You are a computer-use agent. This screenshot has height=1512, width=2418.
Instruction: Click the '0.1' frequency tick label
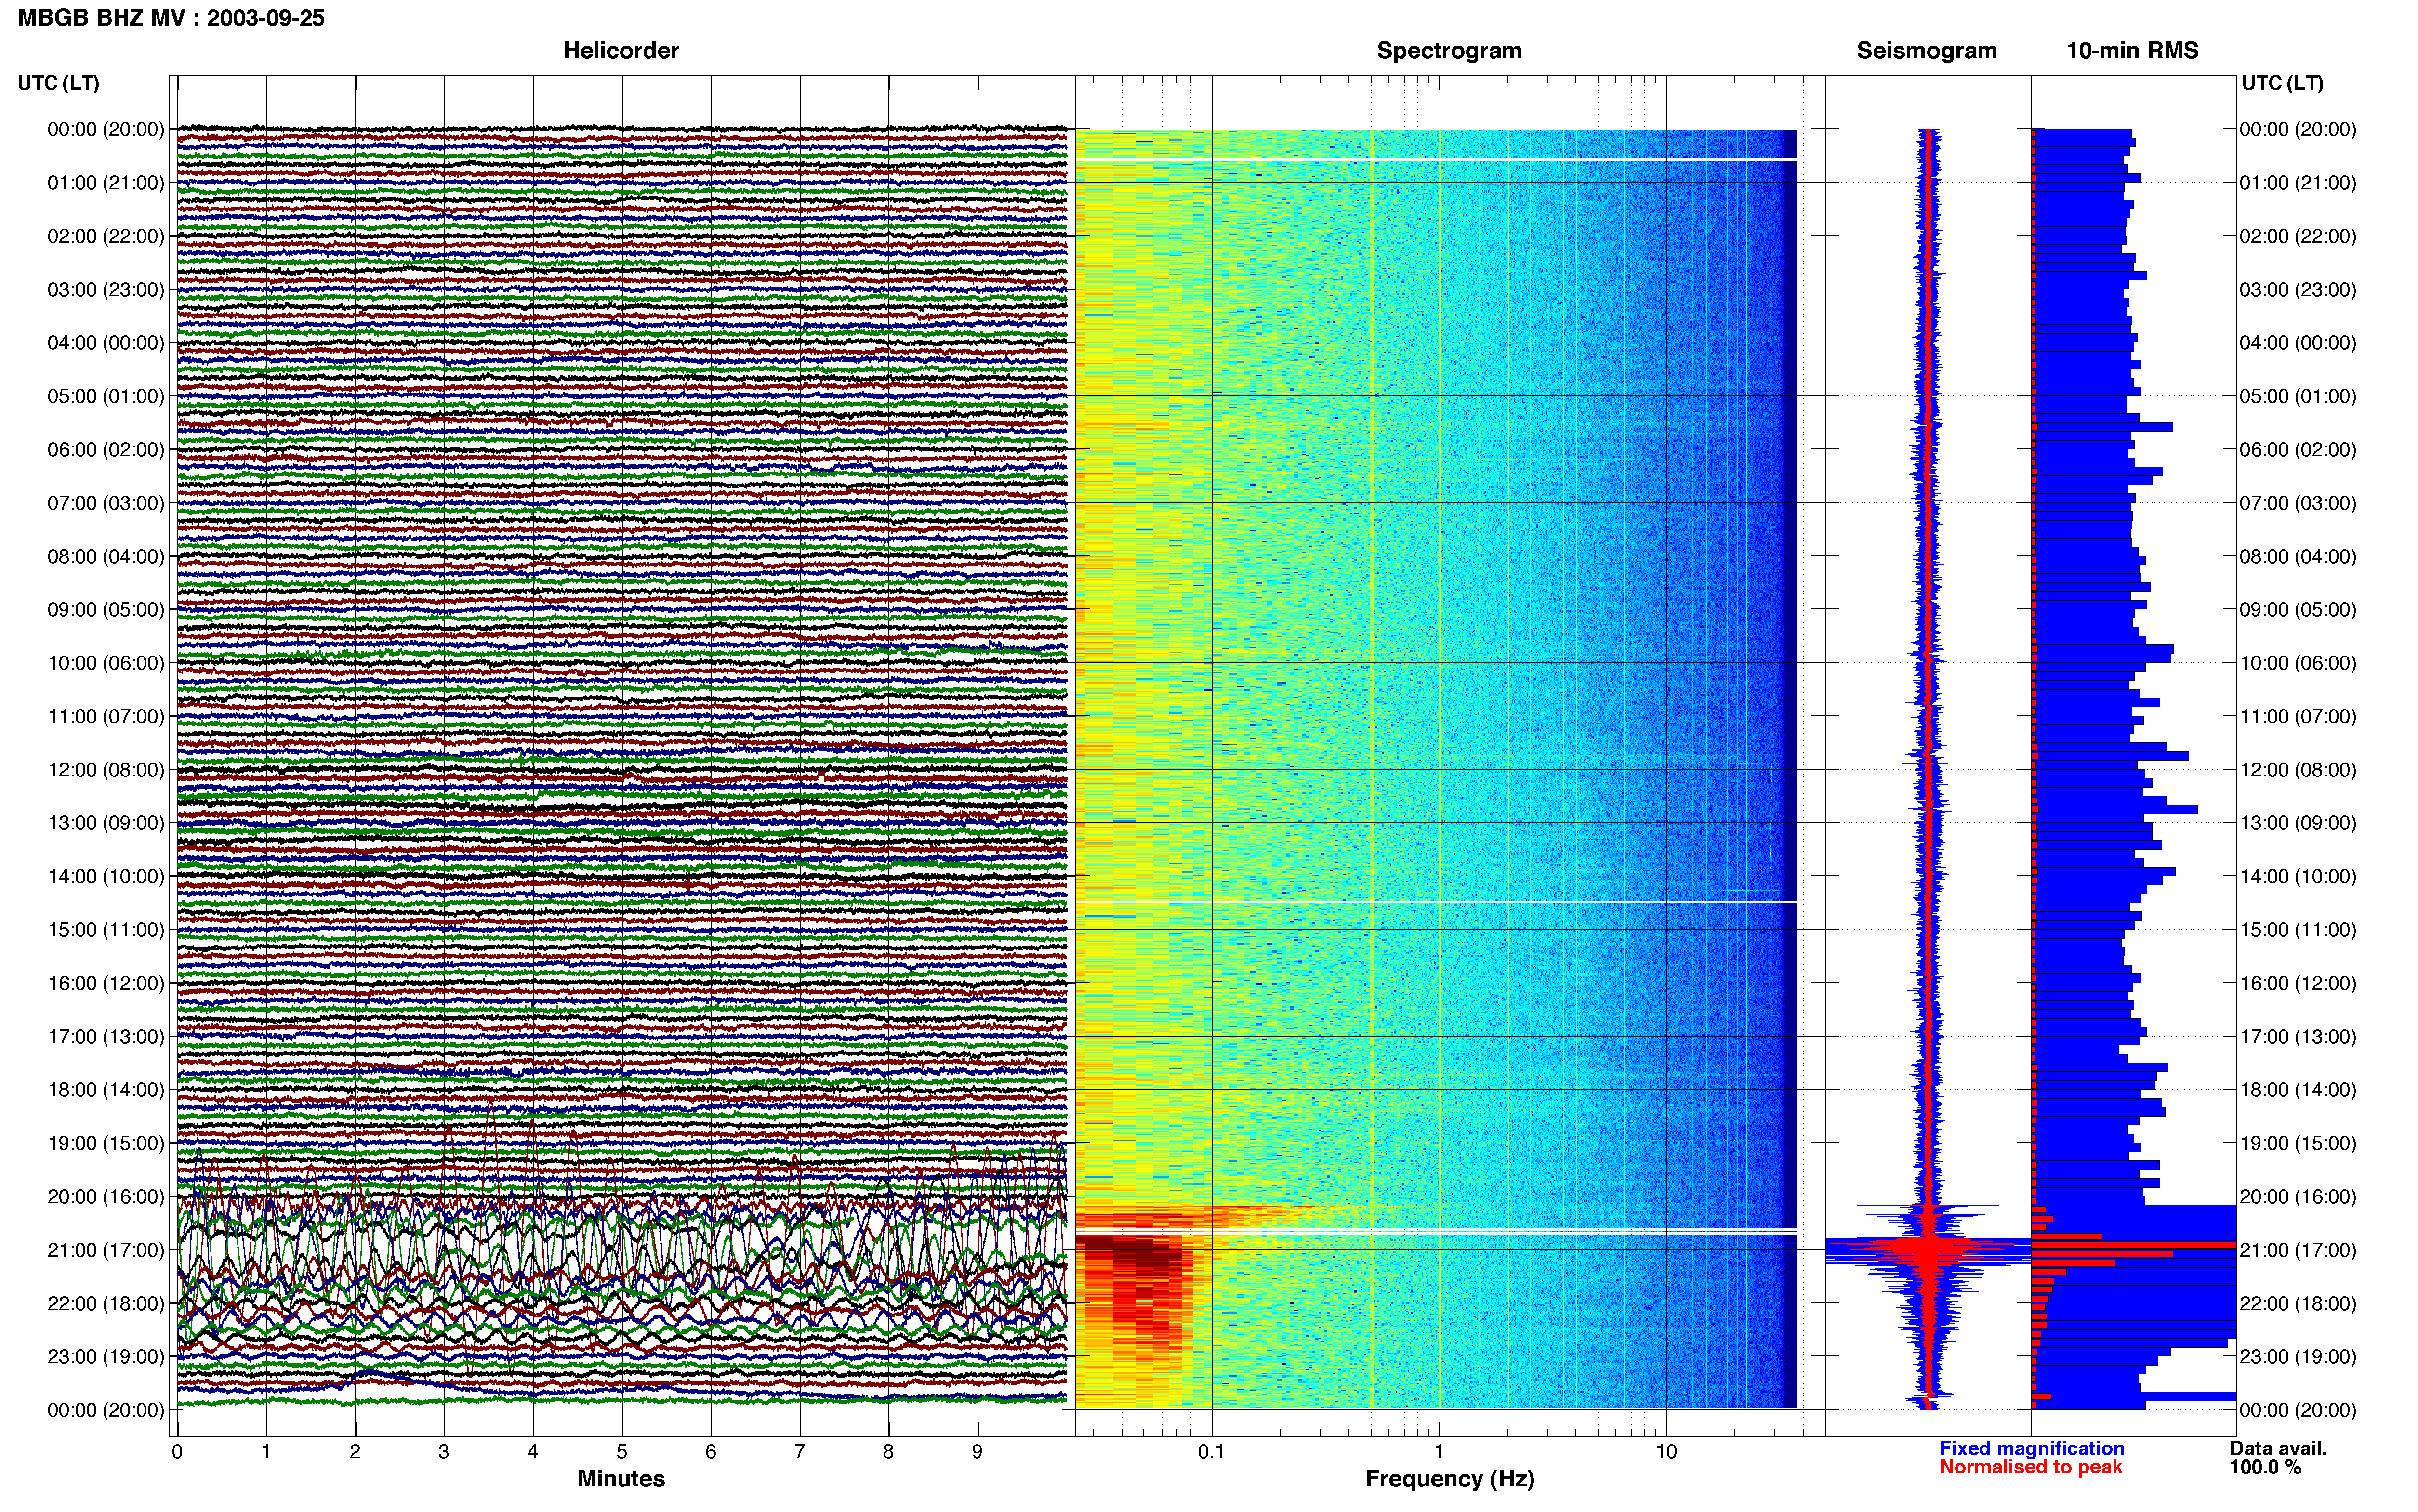pyautogui.click(x=1211, y=1452)
